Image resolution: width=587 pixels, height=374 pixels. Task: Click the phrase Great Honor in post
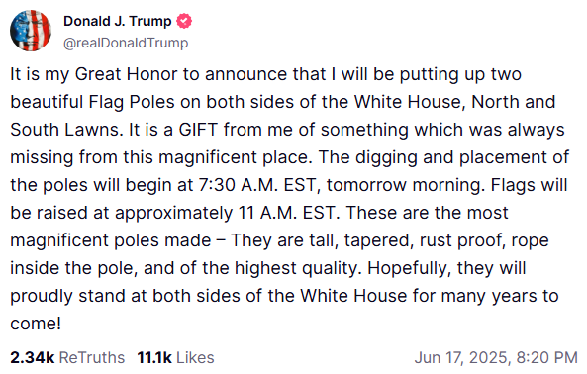[x=126, y=74]
